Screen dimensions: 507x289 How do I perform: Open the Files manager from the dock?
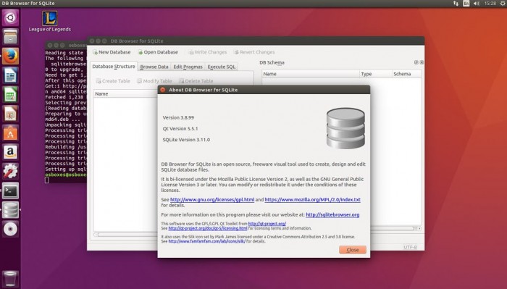[x=10, y=36]
